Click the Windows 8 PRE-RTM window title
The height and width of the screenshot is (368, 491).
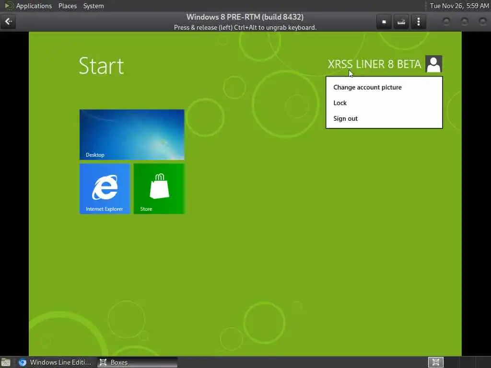pos(245,17)
